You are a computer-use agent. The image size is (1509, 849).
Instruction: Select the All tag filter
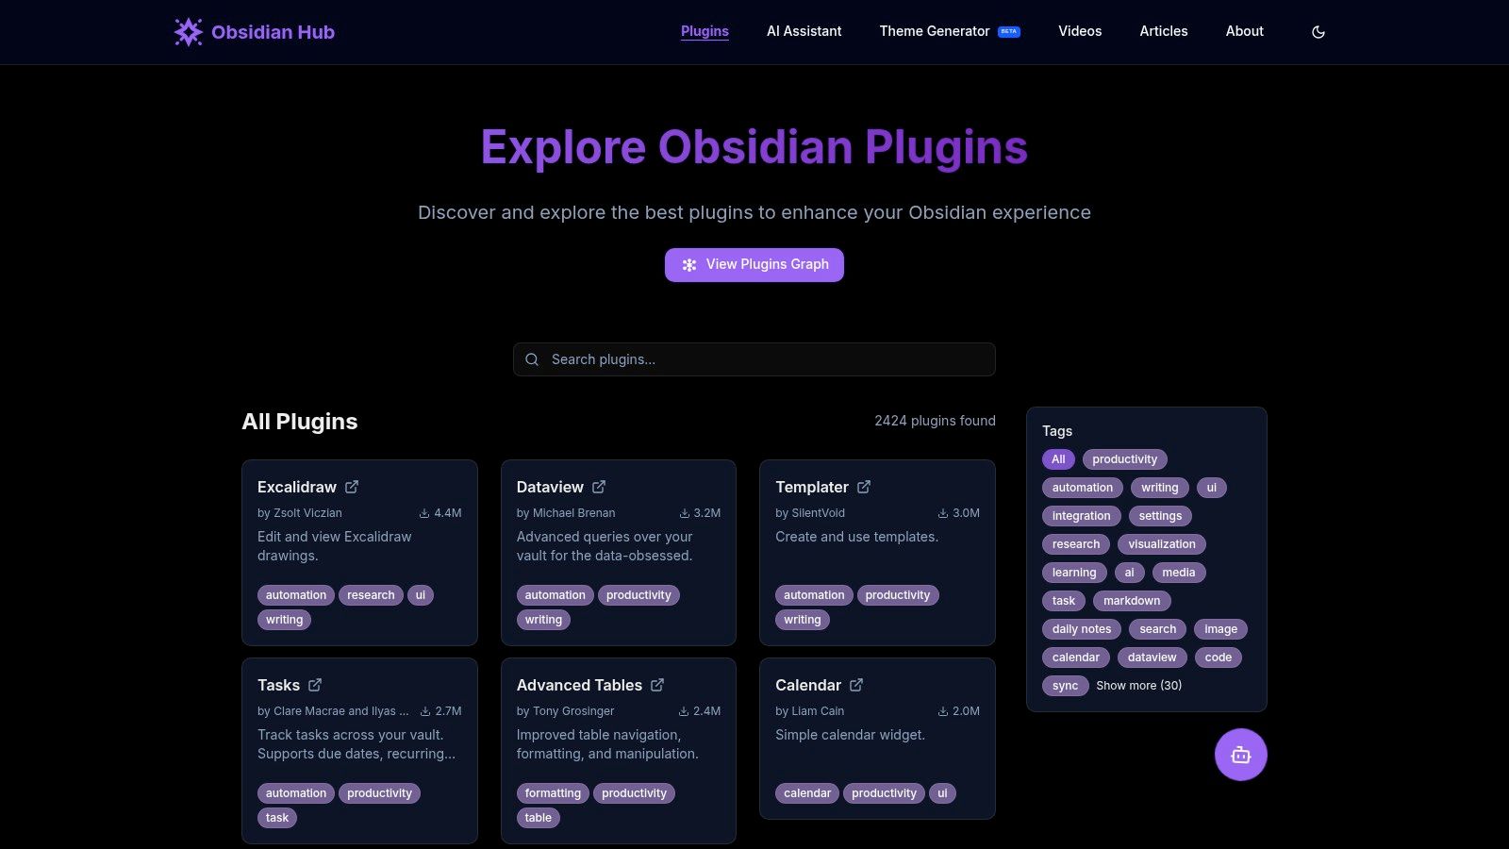[1058, 459]
